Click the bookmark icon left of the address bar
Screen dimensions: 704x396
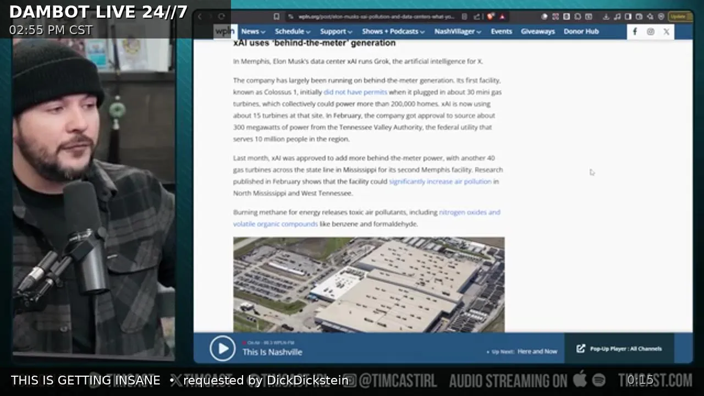pyautogui.click(x=277, y=16)
